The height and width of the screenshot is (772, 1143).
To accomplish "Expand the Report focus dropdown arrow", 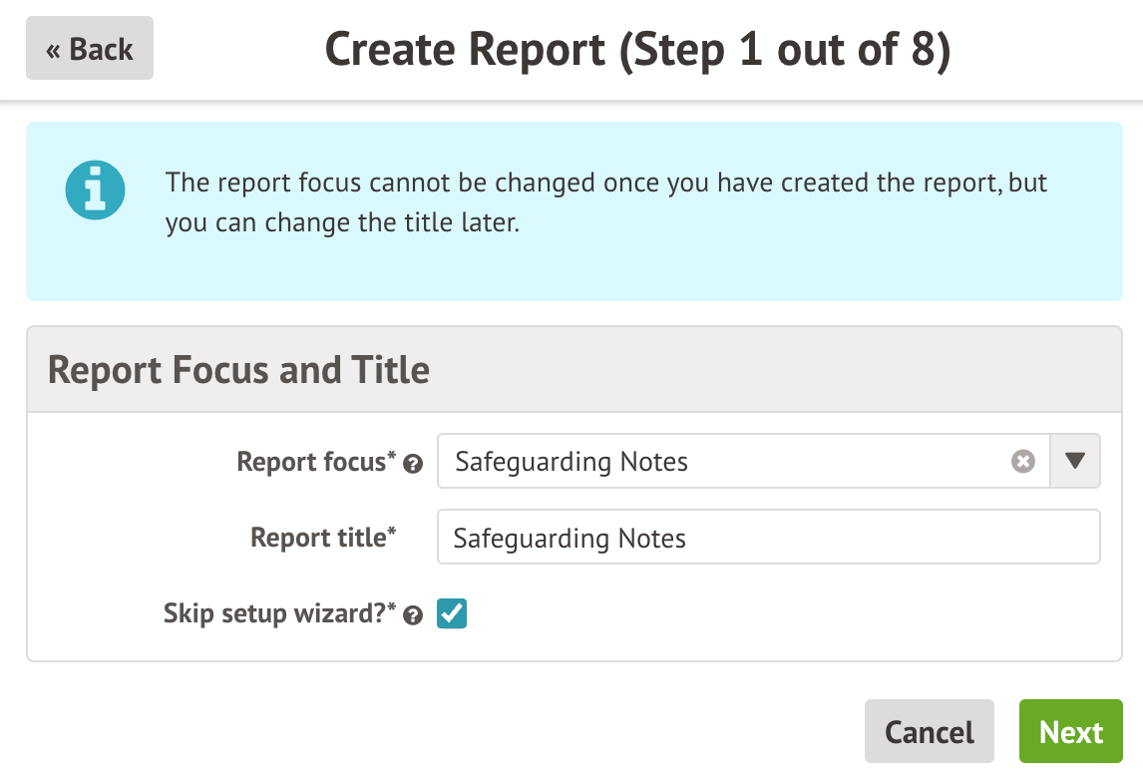I will coord(1074,461).
